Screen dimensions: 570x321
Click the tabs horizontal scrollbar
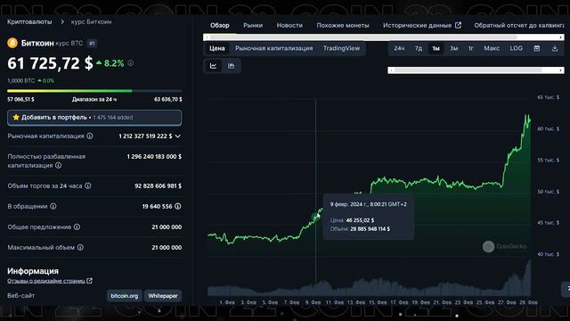[384, 37]
